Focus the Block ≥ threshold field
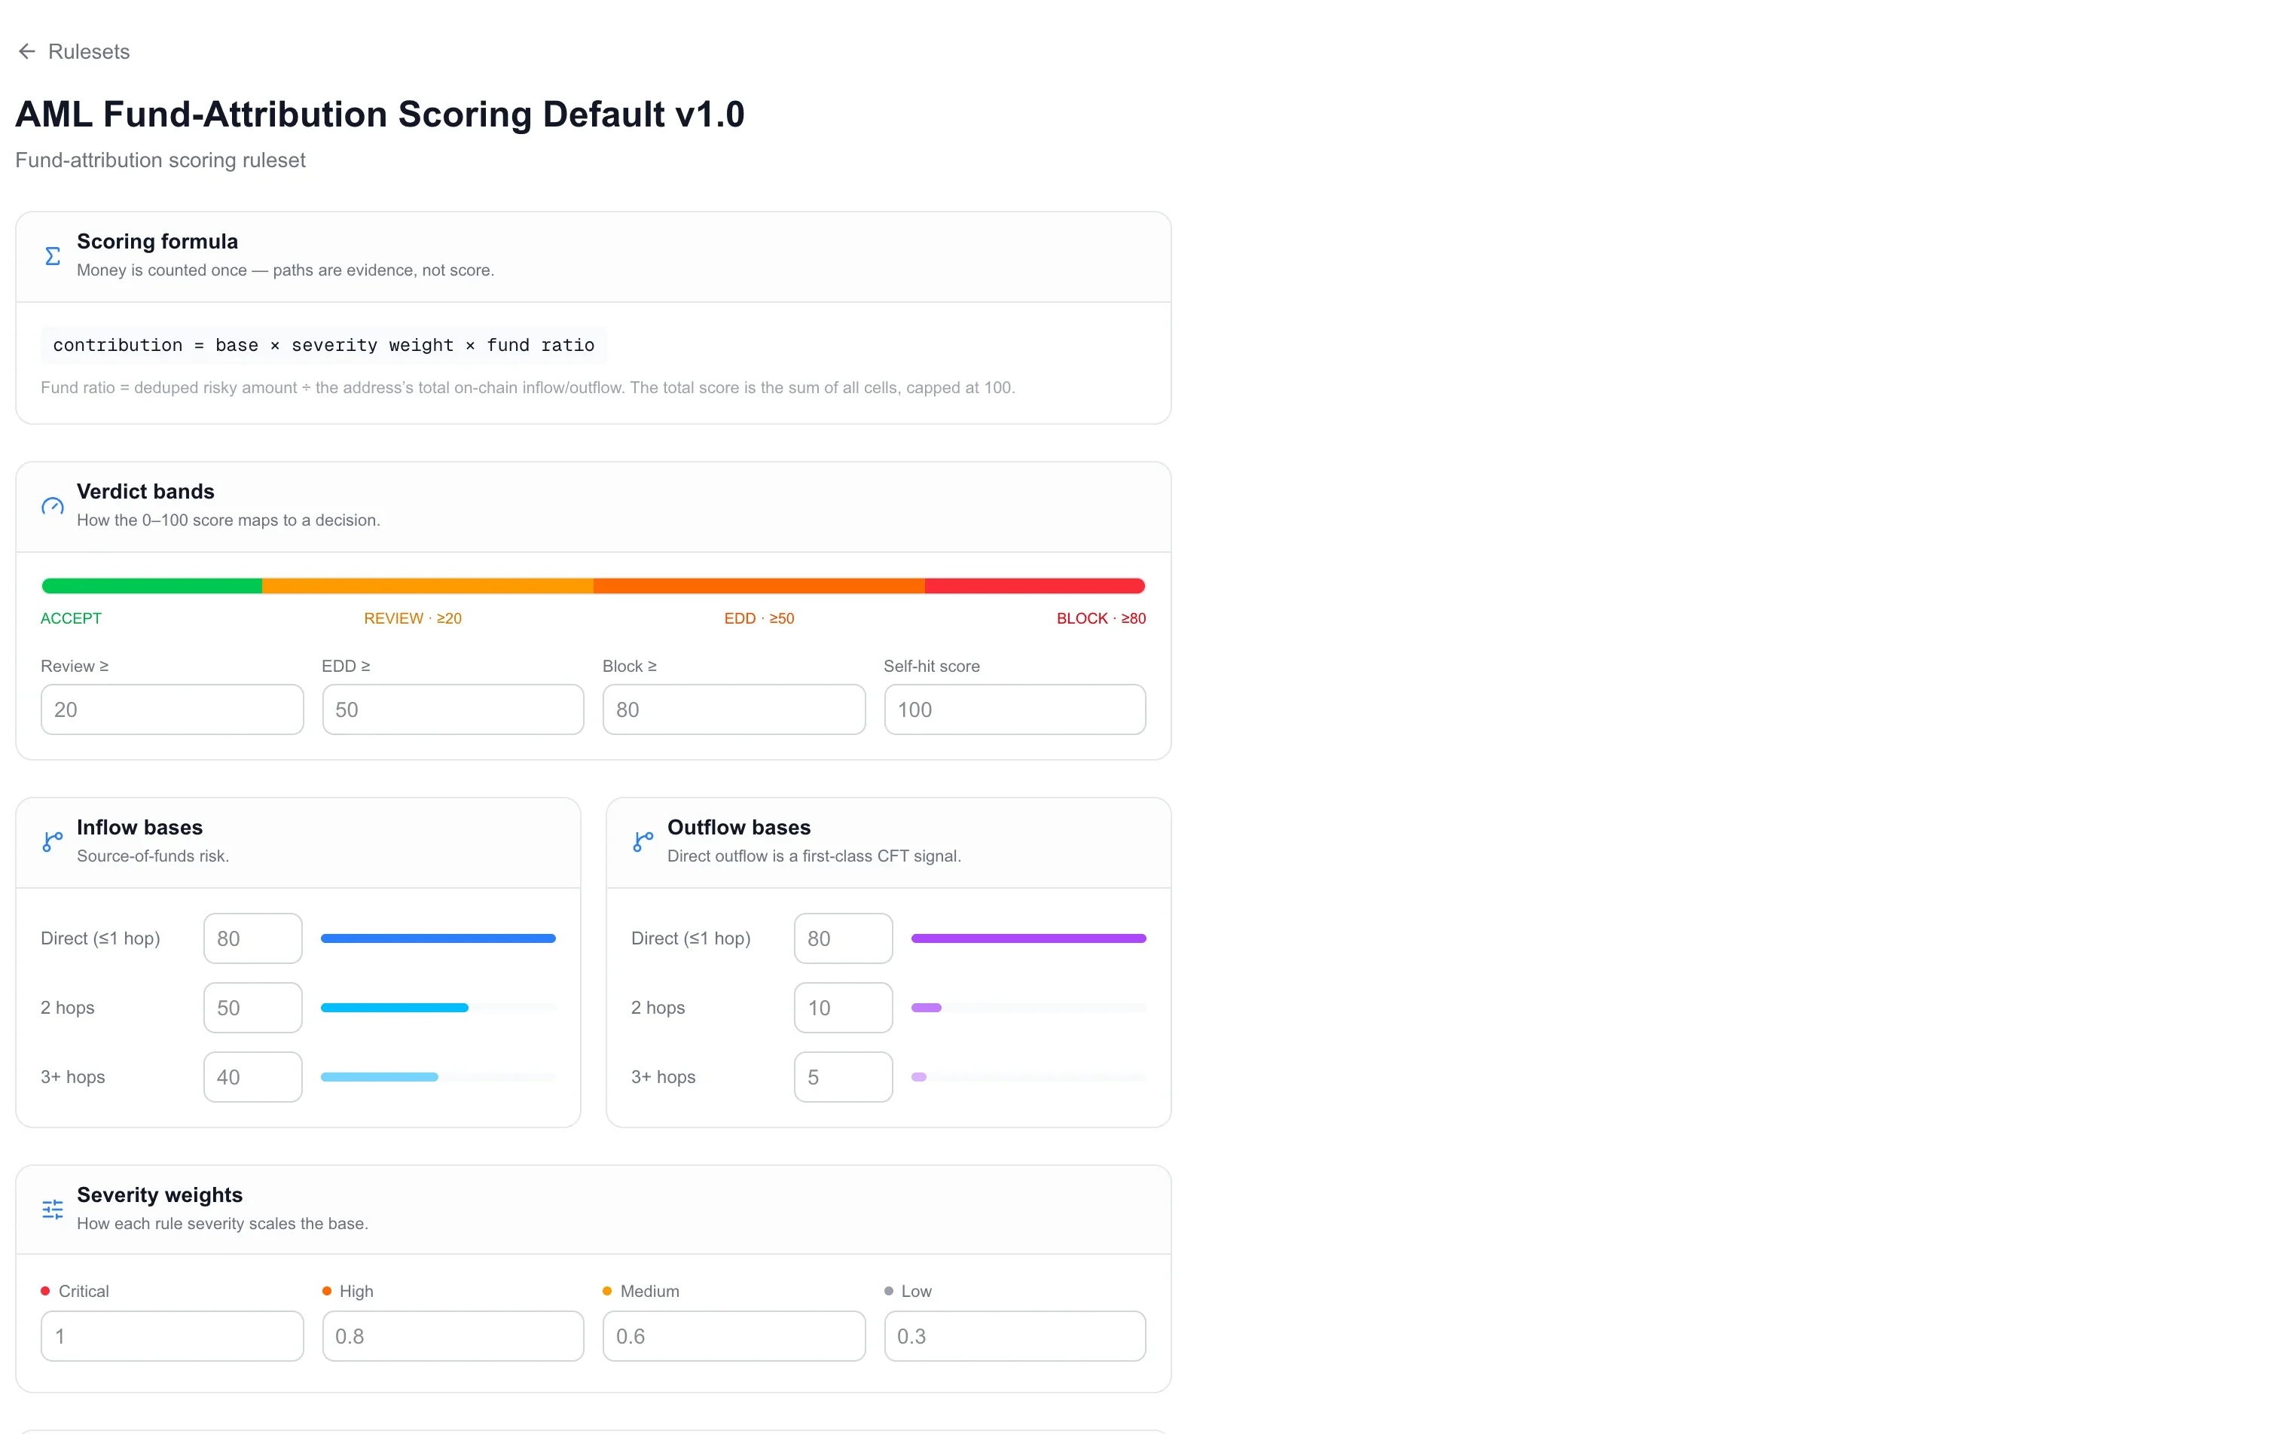 [734, 709]
